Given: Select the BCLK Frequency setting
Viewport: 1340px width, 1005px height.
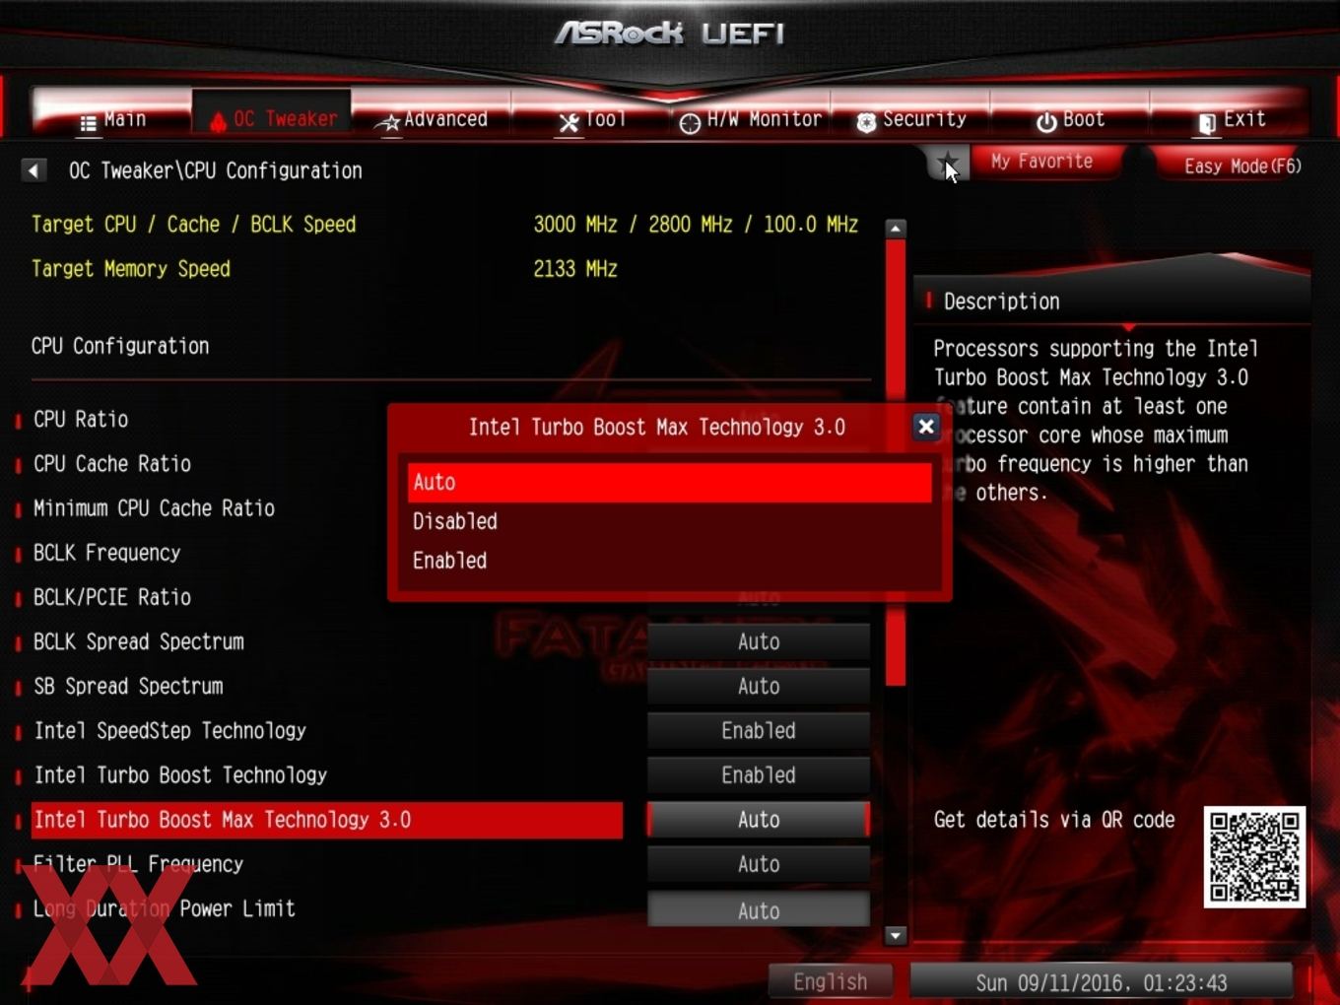Looking at the screenshot, I should click(x=106, y=553).
